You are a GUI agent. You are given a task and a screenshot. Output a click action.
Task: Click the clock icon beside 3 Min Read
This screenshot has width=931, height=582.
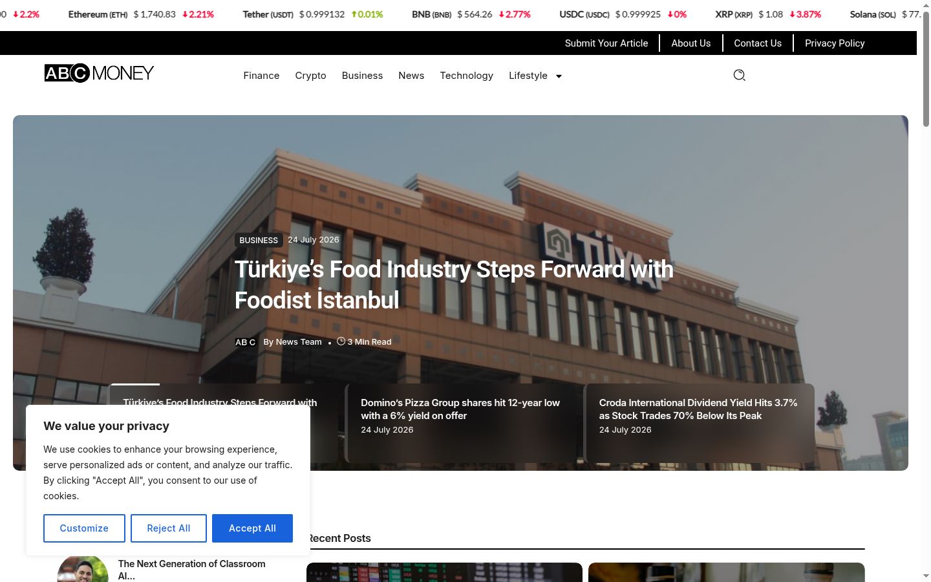341,341
